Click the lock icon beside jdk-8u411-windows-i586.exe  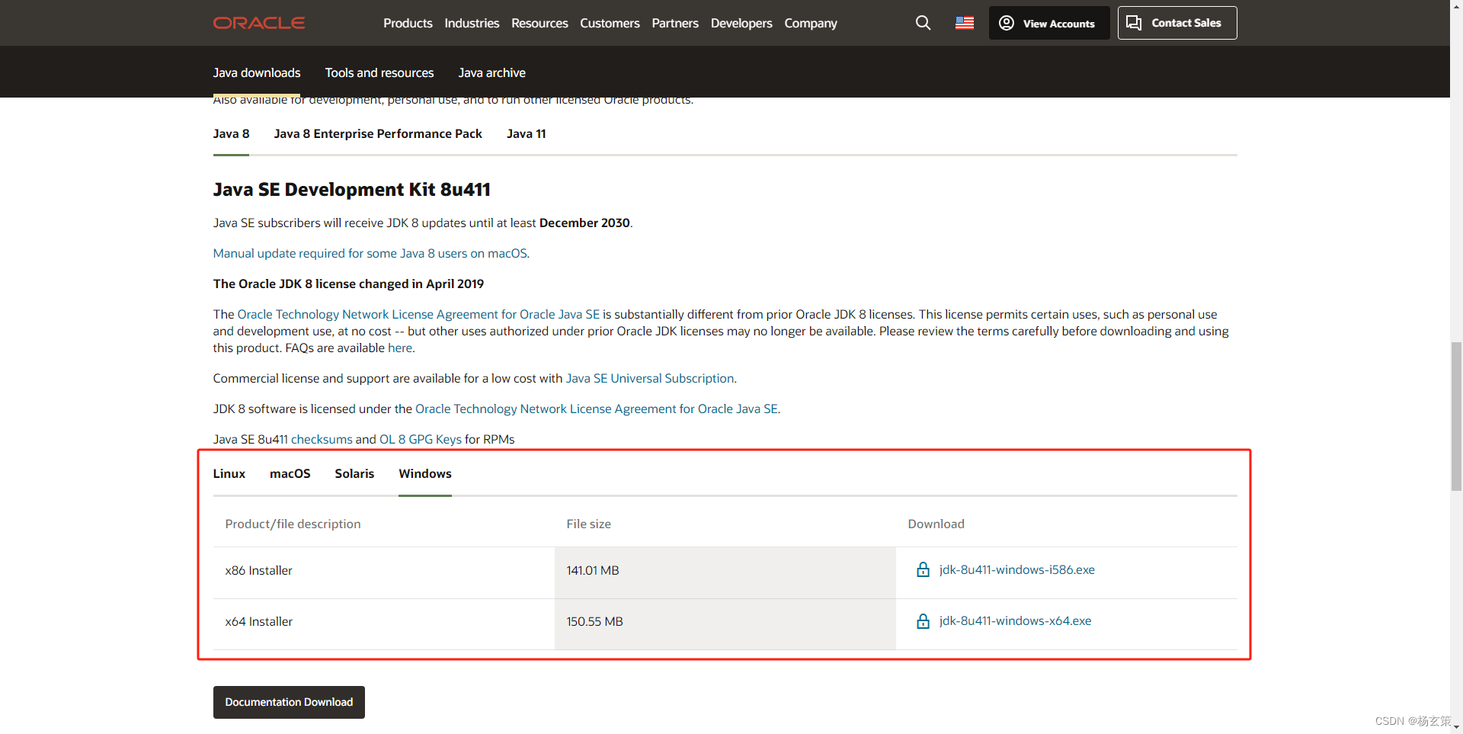923,569
